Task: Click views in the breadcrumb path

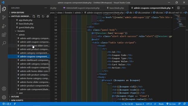Action: [60, 13]
